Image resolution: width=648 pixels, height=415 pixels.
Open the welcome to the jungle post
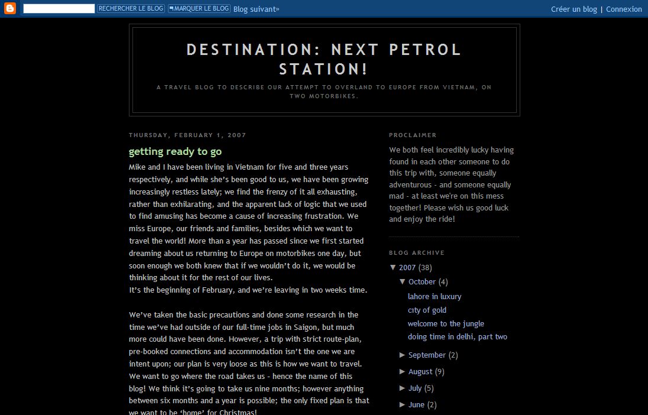(x=446, y=324)
